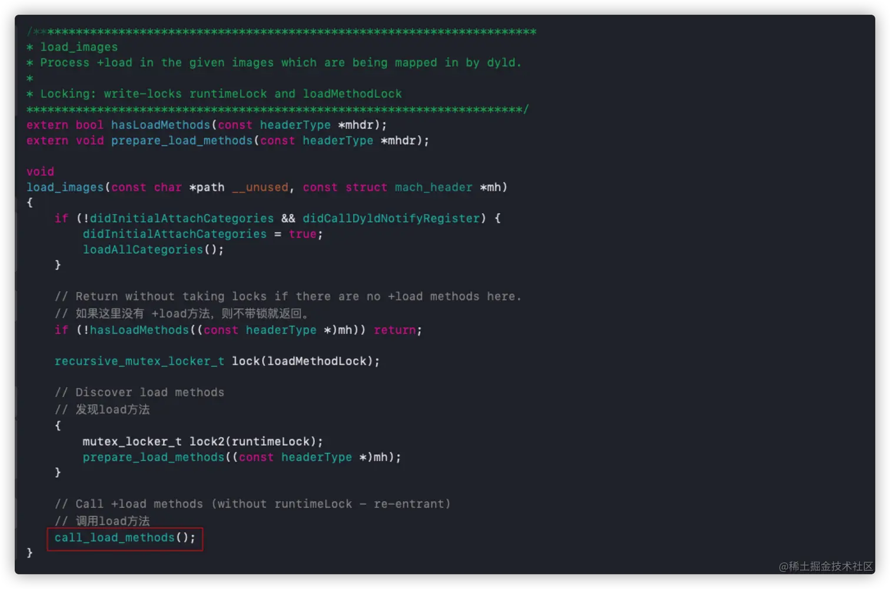
Task: Click 'mach_header' in the function signature
Action: [433, 187]
